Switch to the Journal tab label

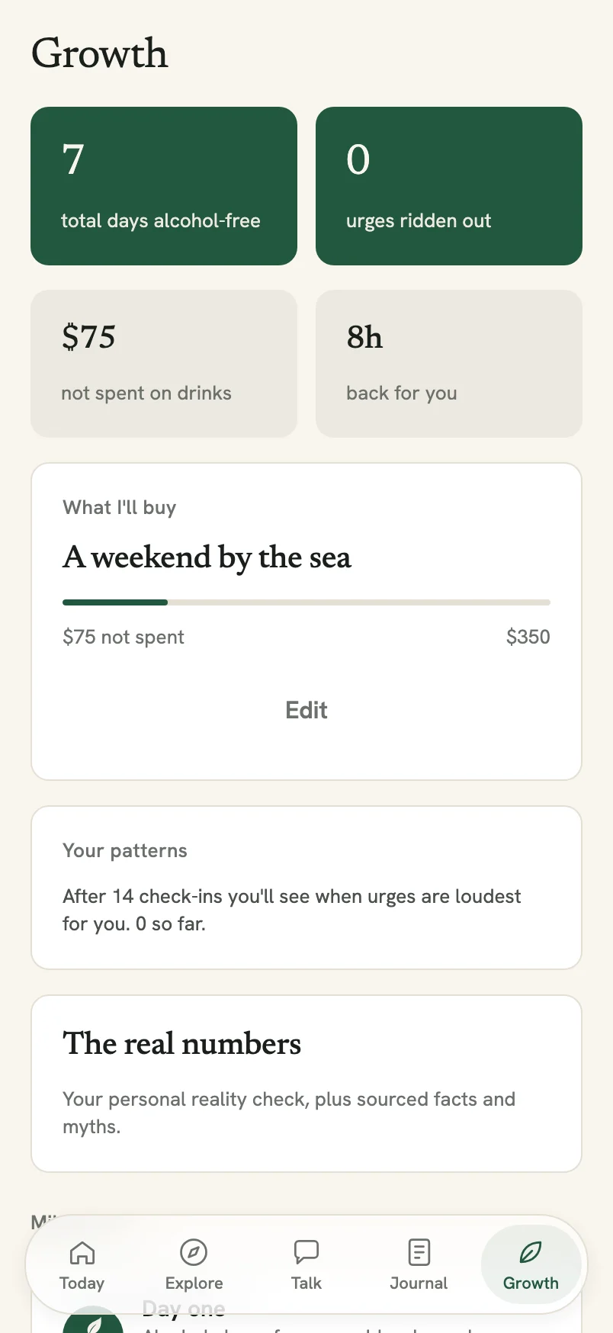(x=419, y=1283)
